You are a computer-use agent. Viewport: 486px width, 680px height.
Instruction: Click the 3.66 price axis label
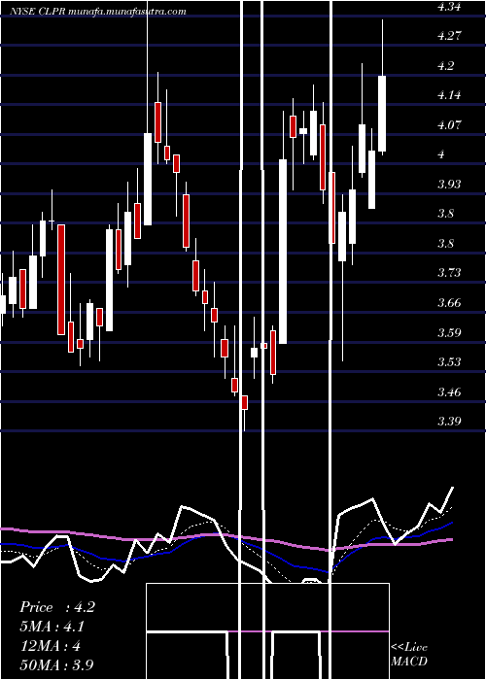[450, 303]
